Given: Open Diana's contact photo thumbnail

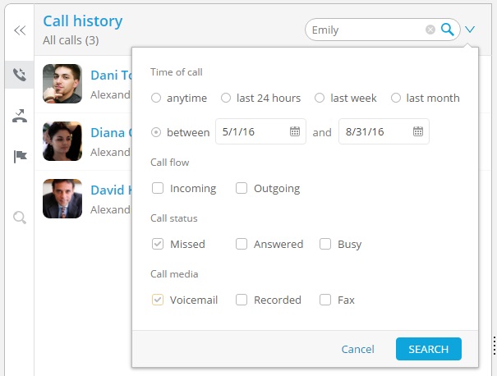Looking at the screenshot, I should (62, 141).
